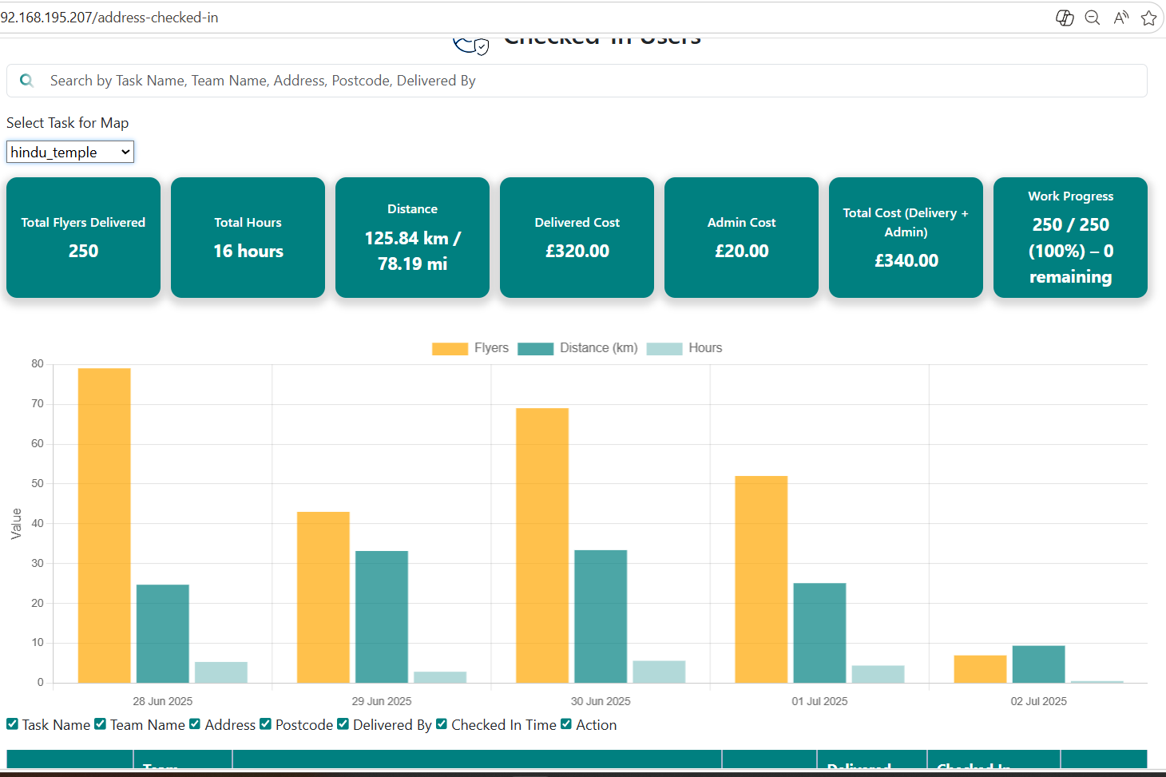The image size is (1166, 777).
Task: Uncheck the Action column checkbox
Action: point(566,724)
